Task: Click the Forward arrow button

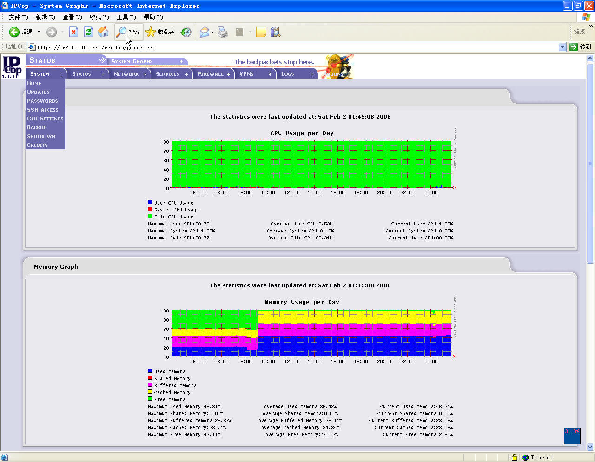Action: (52, 32)
